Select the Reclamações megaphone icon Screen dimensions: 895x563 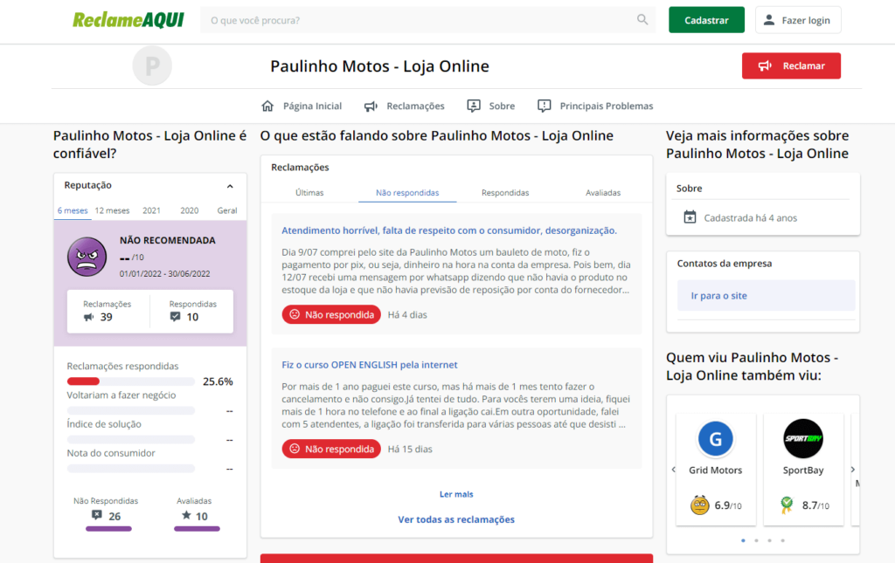(370, 105)
